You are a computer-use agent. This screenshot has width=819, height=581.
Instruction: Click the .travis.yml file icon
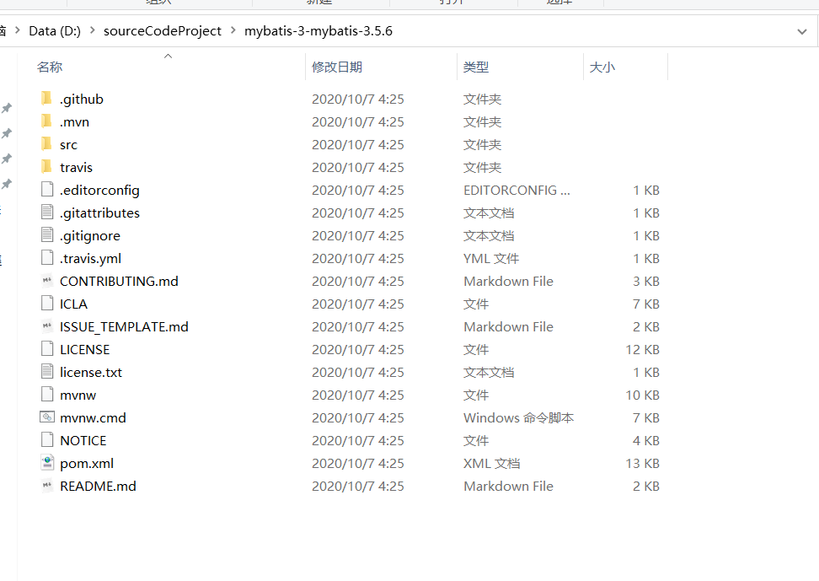[47, 258]
